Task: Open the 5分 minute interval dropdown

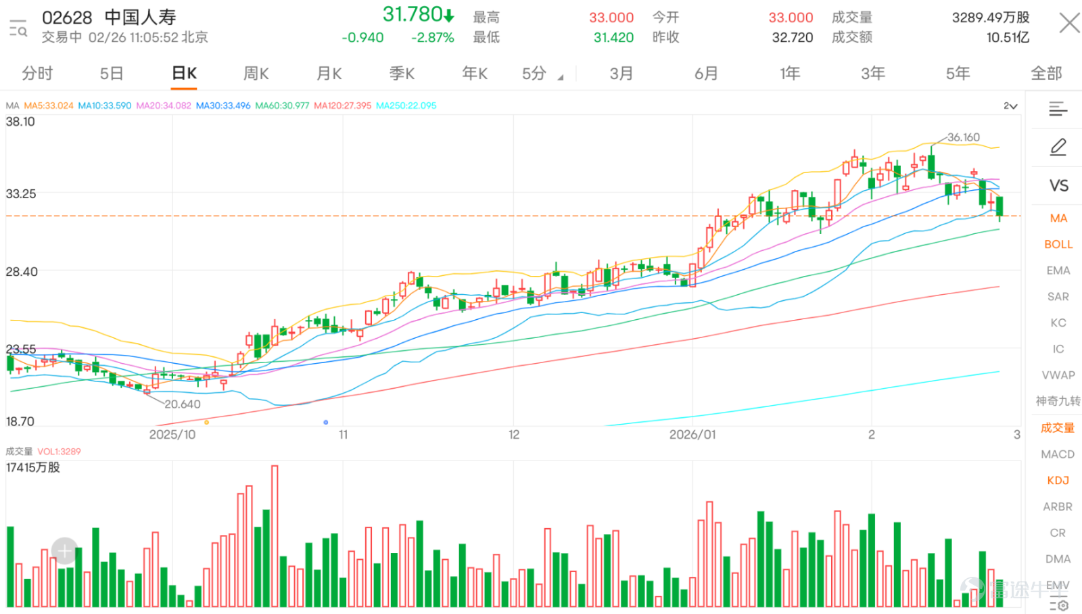Action: tap(542, 74)
